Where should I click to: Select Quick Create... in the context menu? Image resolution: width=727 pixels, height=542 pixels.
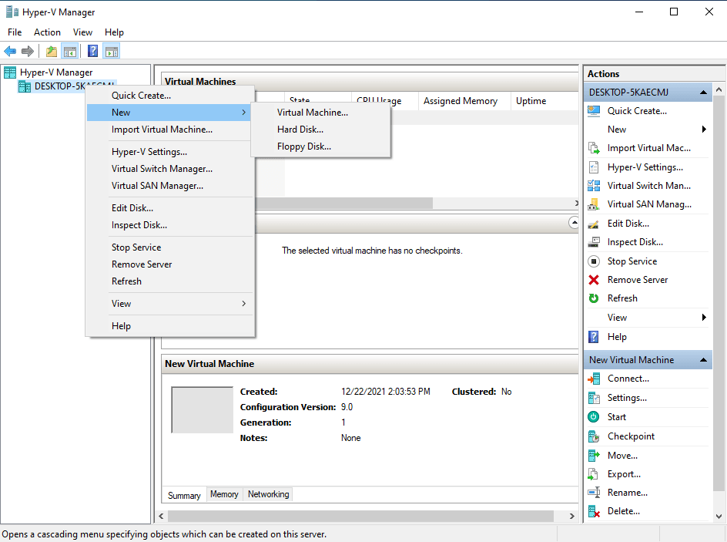coord(170,96)
